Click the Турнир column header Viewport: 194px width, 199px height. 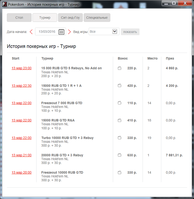click(x=47, y=59)
